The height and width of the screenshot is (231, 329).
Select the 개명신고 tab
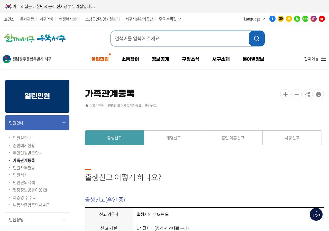pos(173,138)
